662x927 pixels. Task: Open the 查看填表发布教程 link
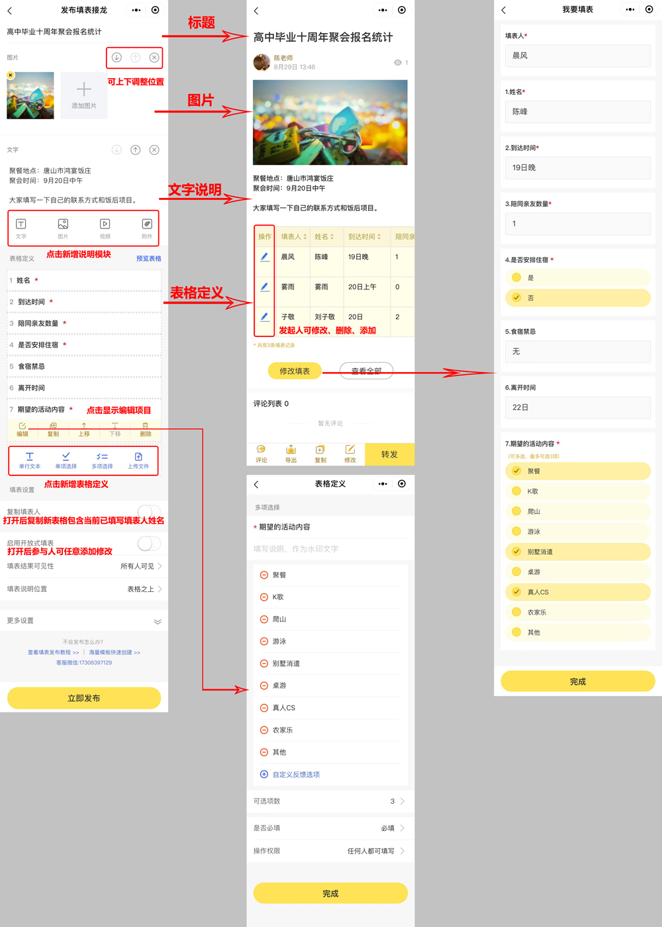click(53, 652)
